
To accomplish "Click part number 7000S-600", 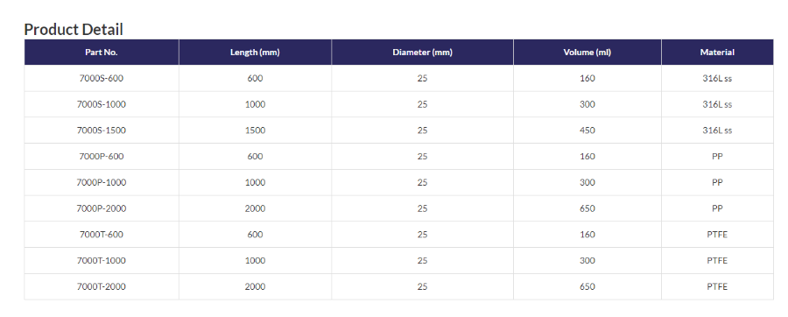I will tap(102, 78).
